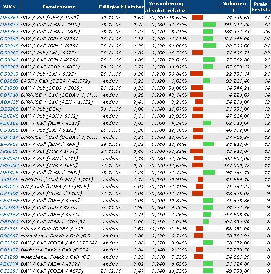Open WKN link CB7017
The image size is (271, 274).
[x=9, y=137]
